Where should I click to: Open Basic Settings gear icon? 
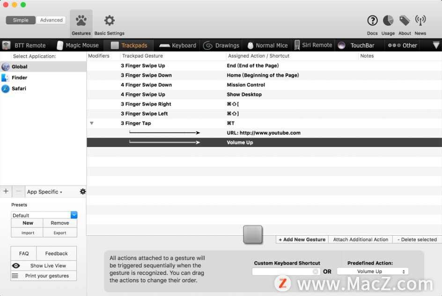coord(110,21)
